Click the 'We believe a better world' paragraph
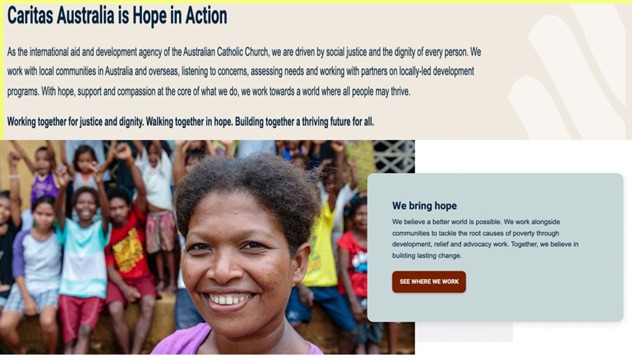 [486, 239]
